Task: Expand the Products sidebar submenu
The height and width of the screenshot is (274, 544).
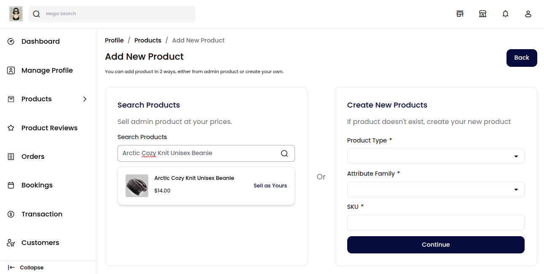Action: [85, 99]
